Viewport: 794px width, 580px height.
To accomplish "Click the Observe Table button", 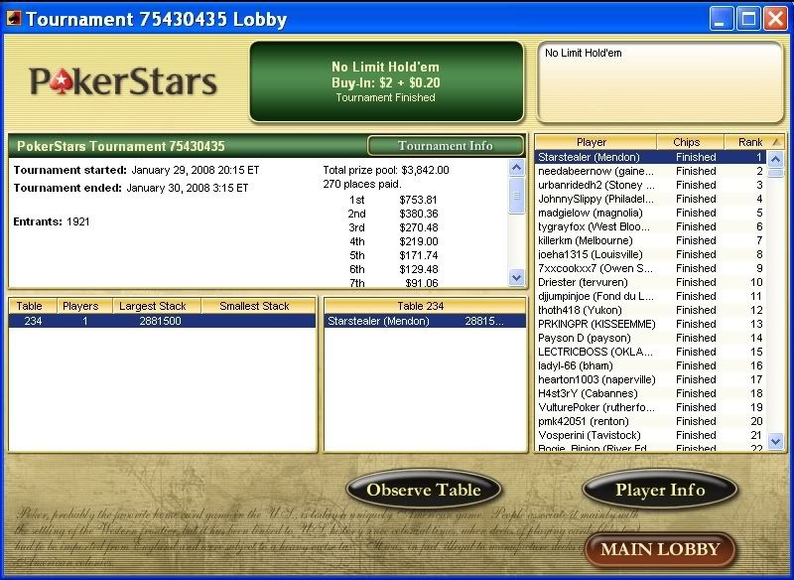I will pyautogui.click(x=424, y=490).
